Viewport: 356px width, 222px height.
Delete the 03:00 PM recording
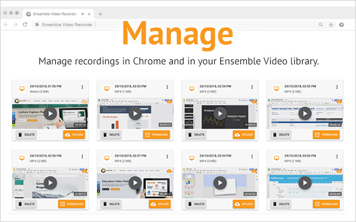(281, 204)
